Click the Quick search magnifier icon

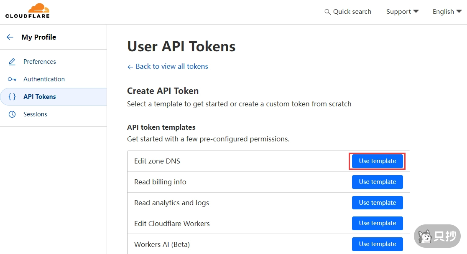pos(327,12)
